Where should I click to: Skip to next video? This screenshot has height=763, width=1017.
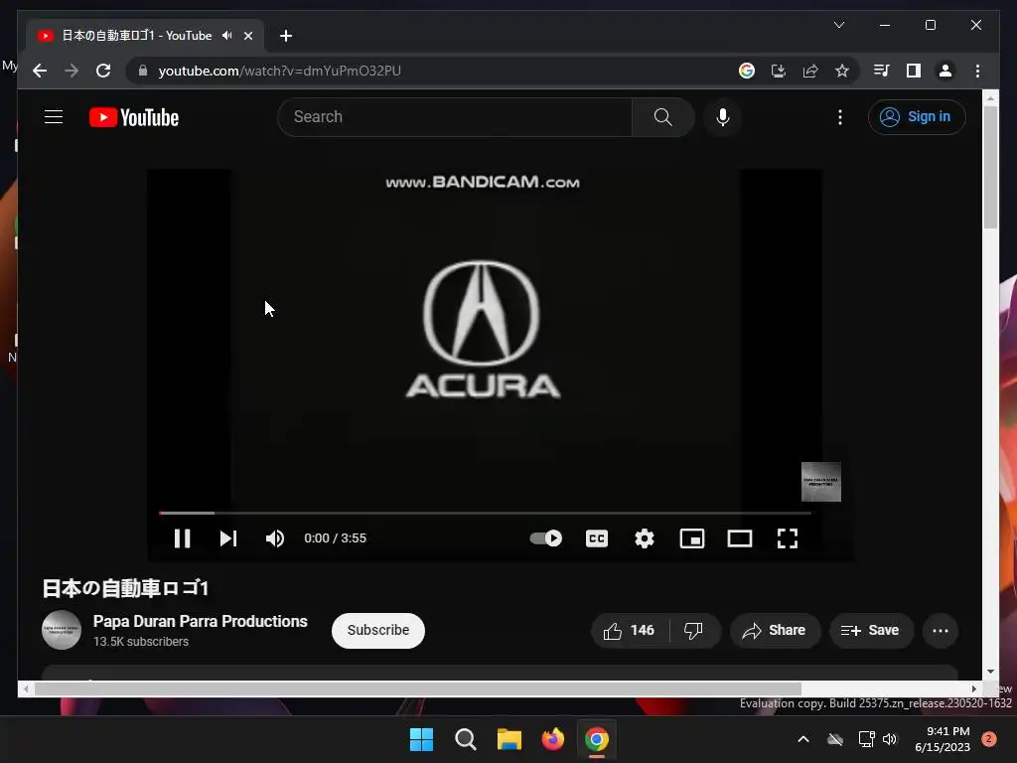click(228, 538)
